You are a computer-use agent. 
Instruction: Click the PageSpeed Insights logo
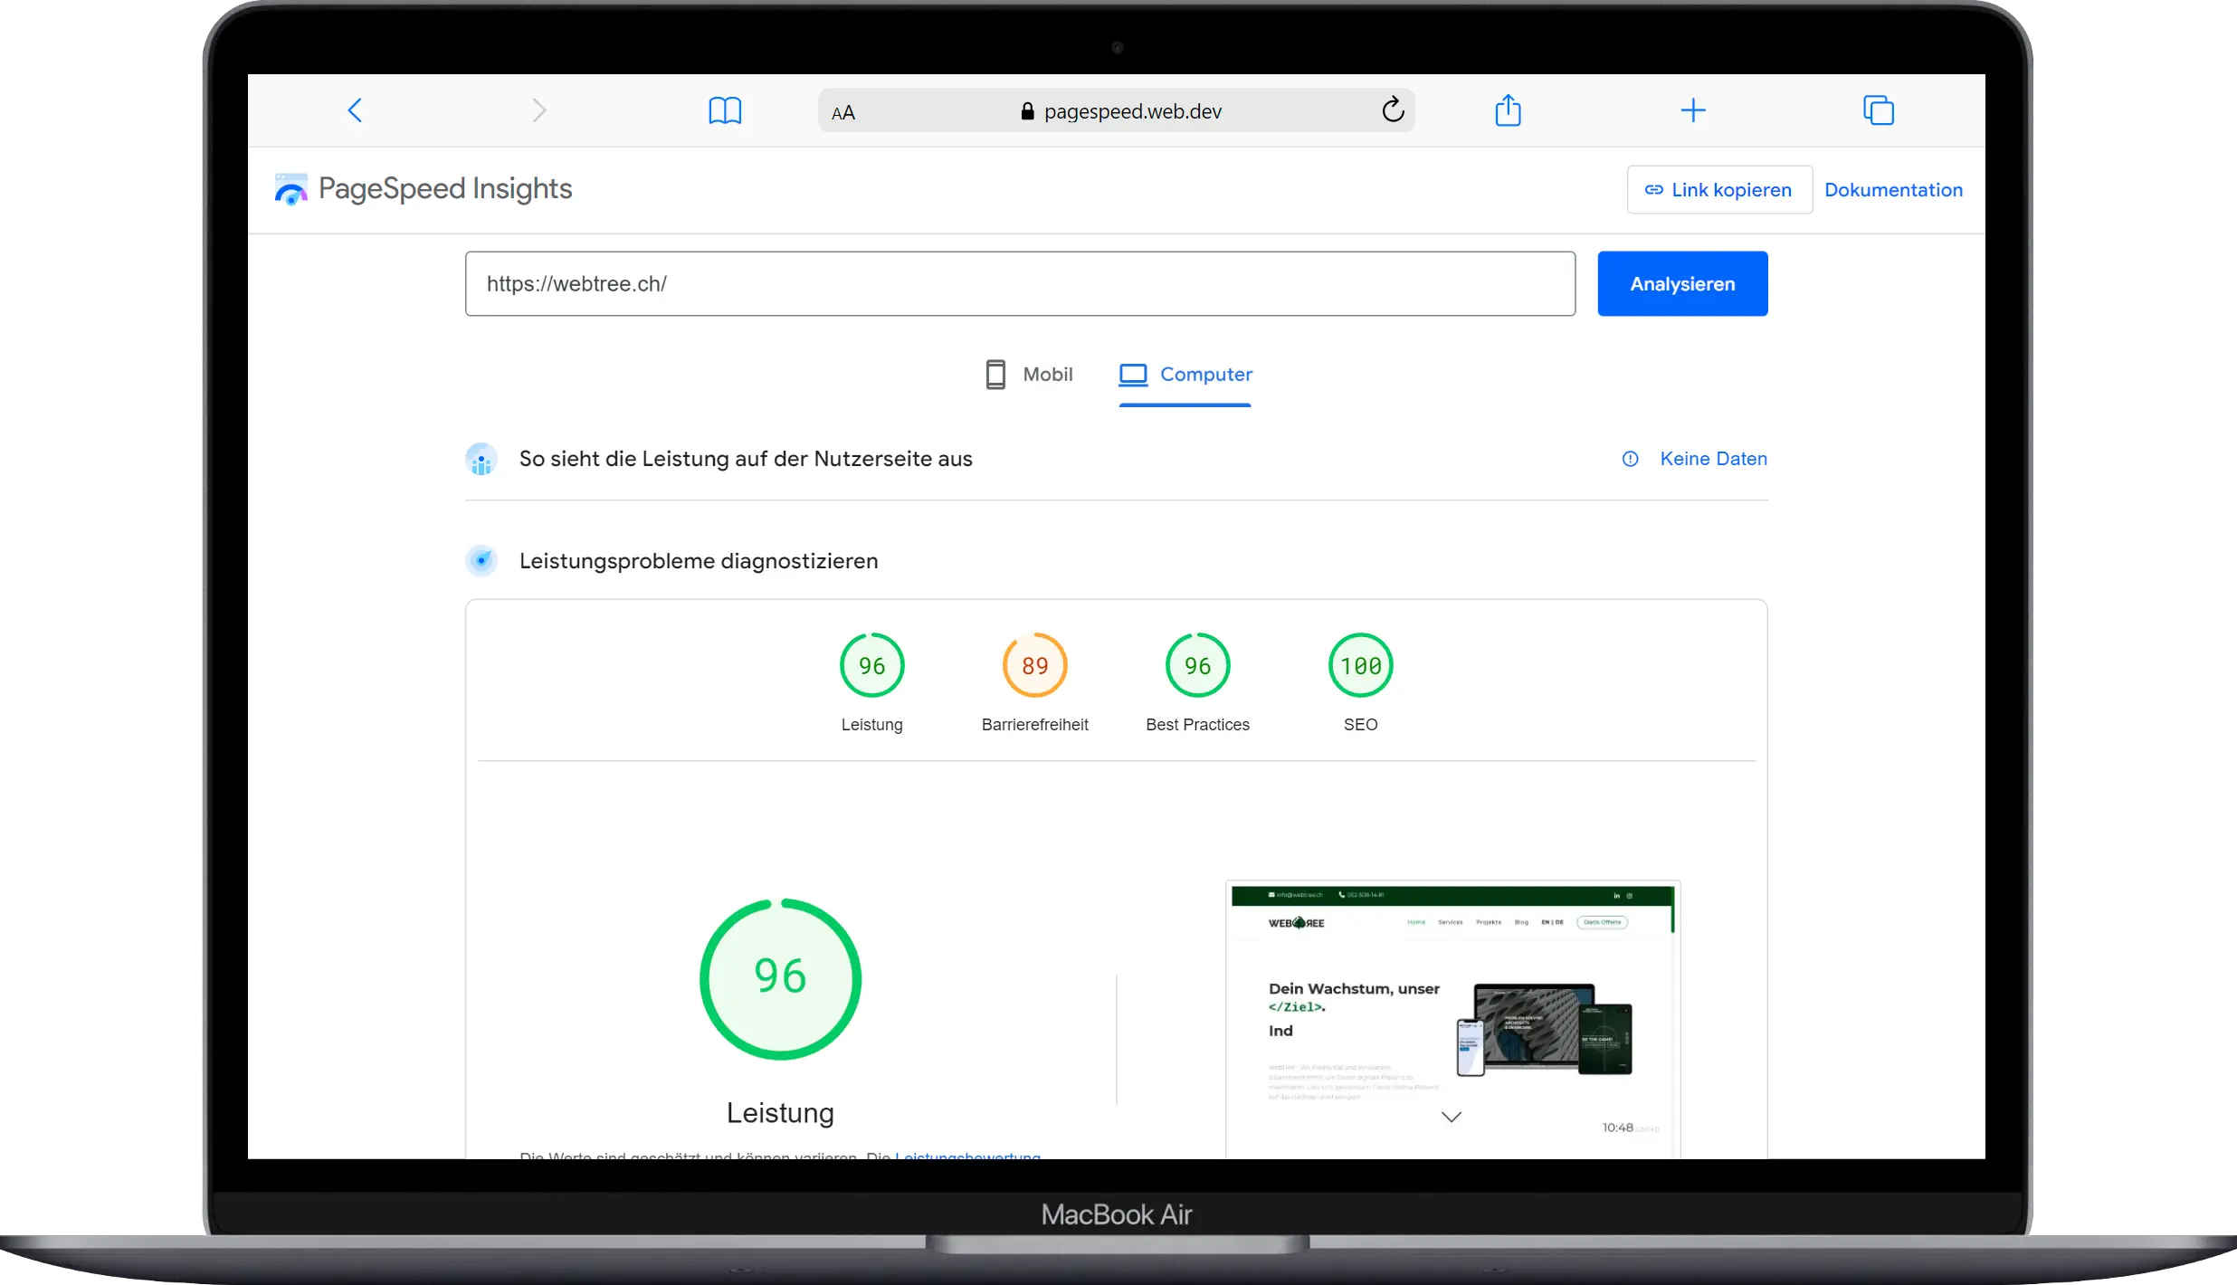tap(290, 189)
